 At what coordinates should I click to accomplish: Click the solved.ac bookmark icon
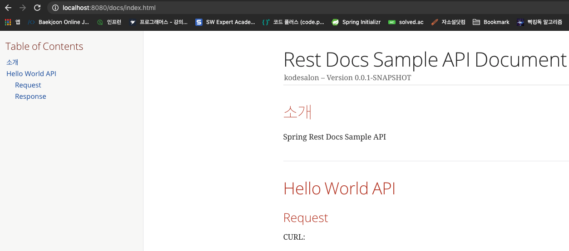coord(391,22)
